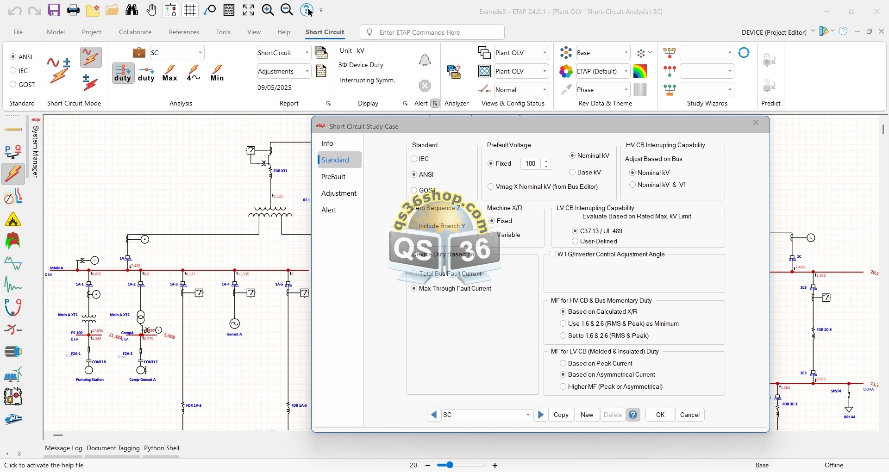Click the Study Wizards refresh icon

pos(744,53)
